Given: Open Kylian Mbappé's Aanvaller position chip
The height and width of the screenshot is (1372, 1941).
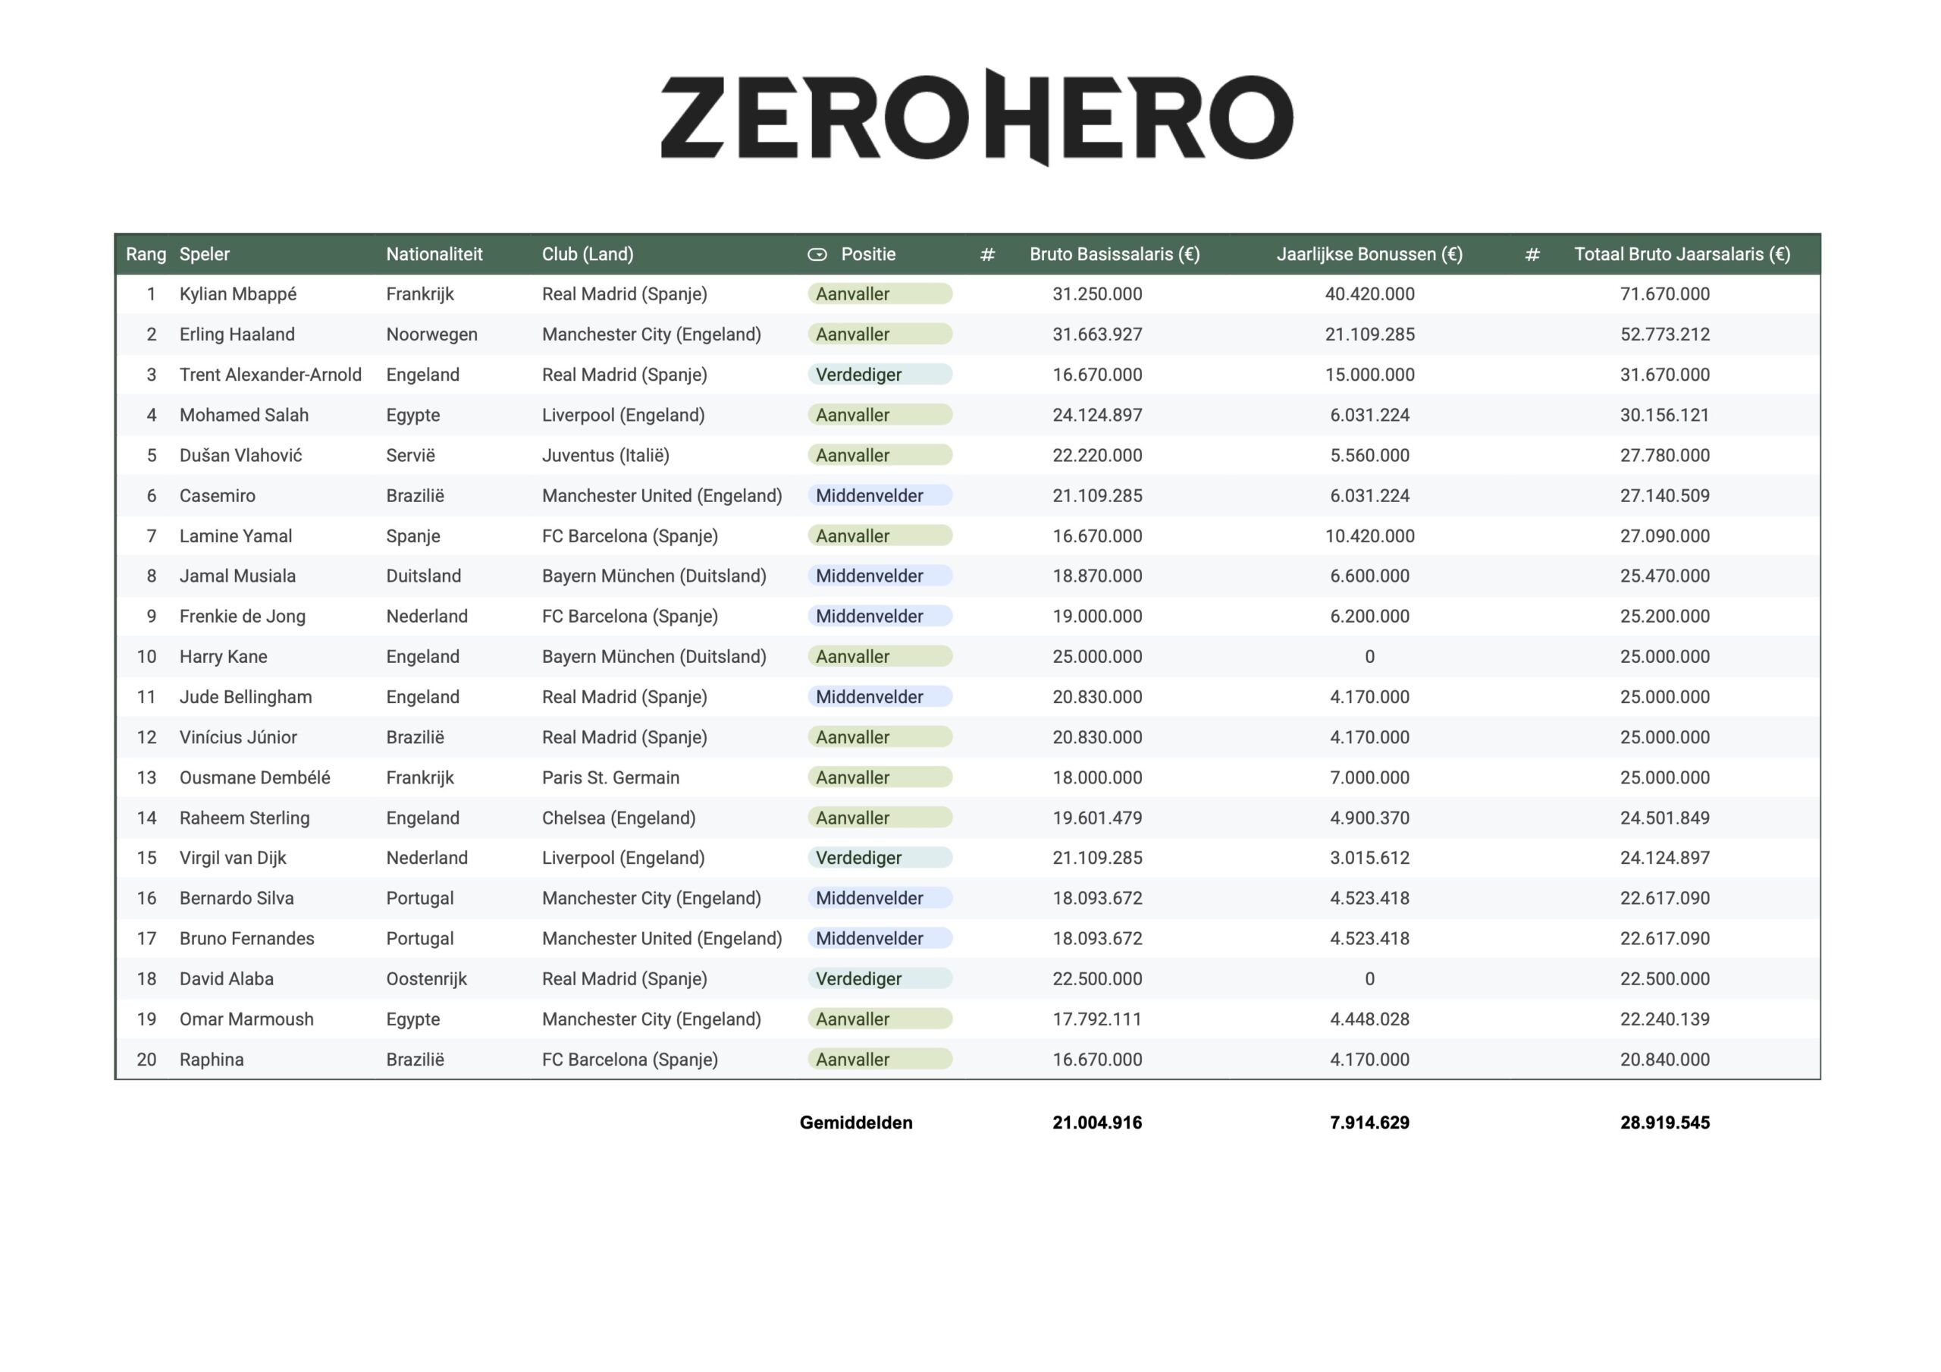Looking at the screenshot, I should pos(880,294).
